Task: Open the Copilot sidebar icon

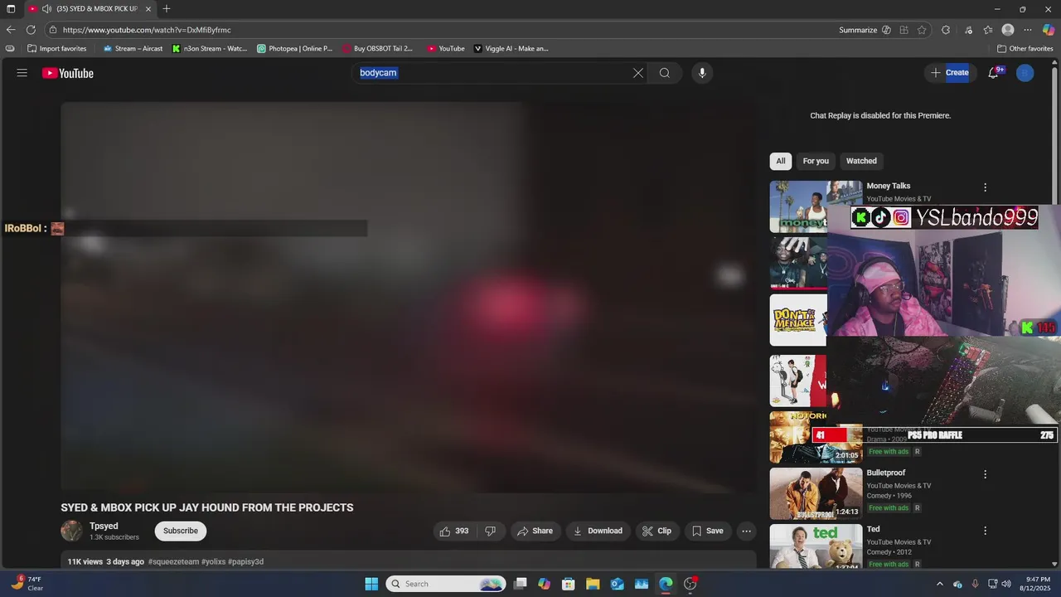Action: click(x=1049, y=30)
